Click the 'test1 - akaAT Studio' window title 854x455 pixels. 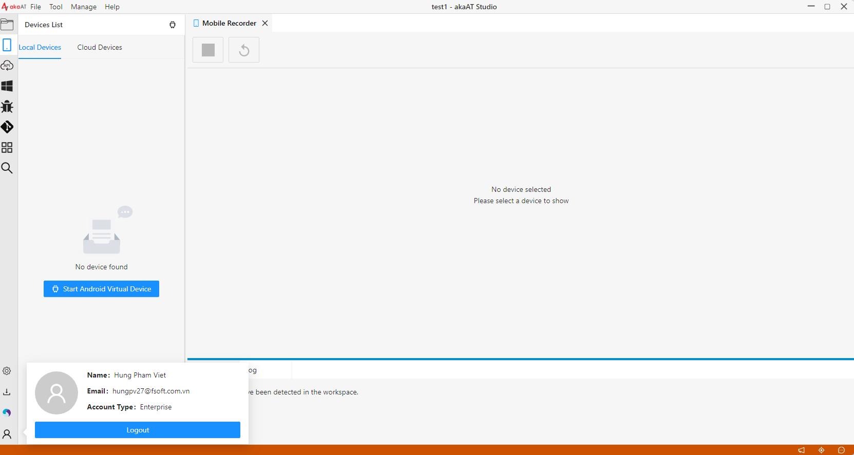click(x=464, y=7)
